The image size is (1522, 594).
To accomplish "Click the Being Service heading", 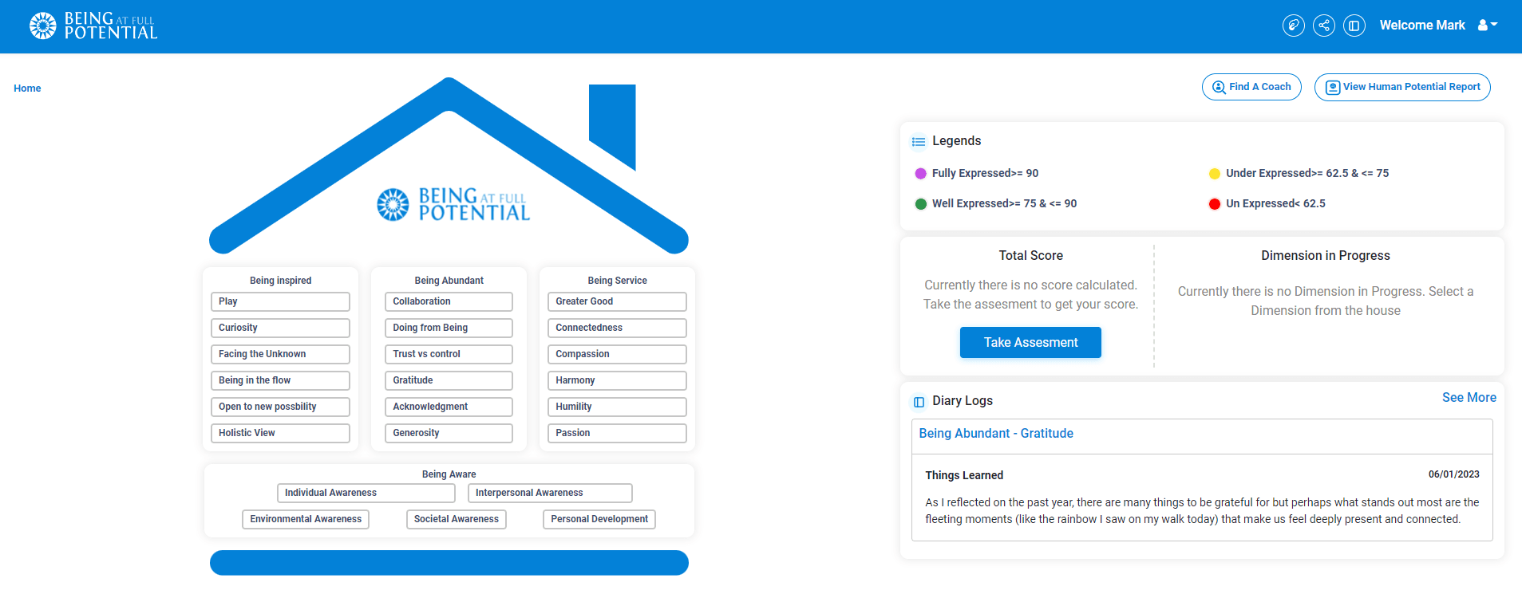I will pos(617,281).
